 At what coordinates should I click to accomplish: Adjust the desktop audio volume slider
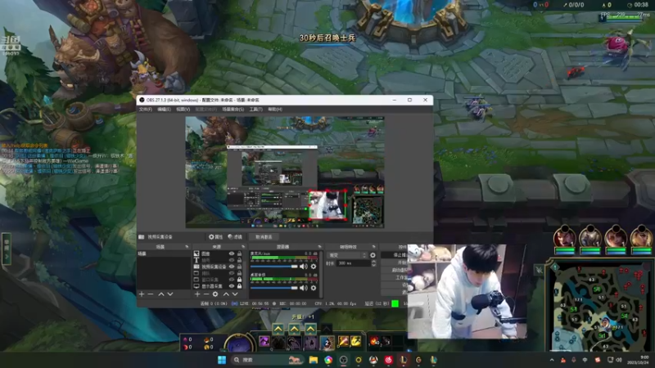(x=274, y=288)
